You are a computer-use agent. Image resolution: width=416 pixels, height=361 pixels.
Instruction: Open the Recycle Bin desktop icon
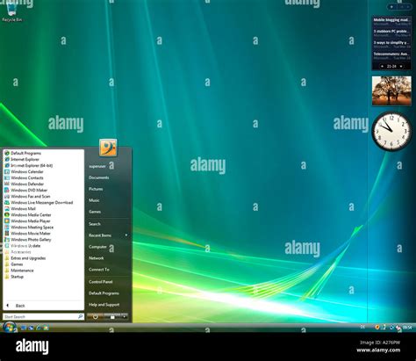11,11
